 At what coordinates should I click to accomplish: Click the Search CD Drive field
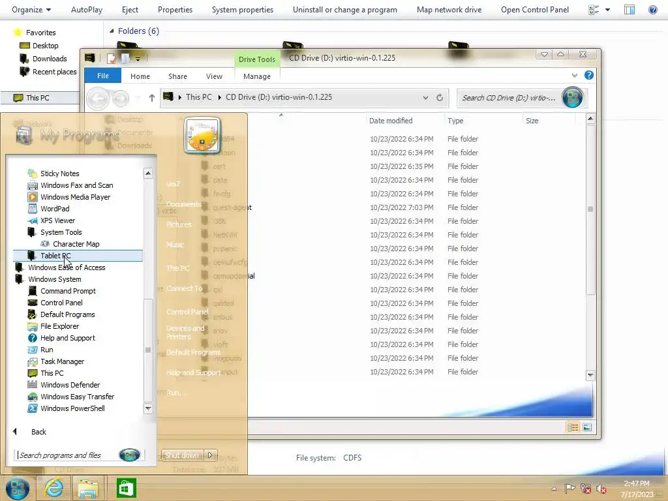pos(509,98)
